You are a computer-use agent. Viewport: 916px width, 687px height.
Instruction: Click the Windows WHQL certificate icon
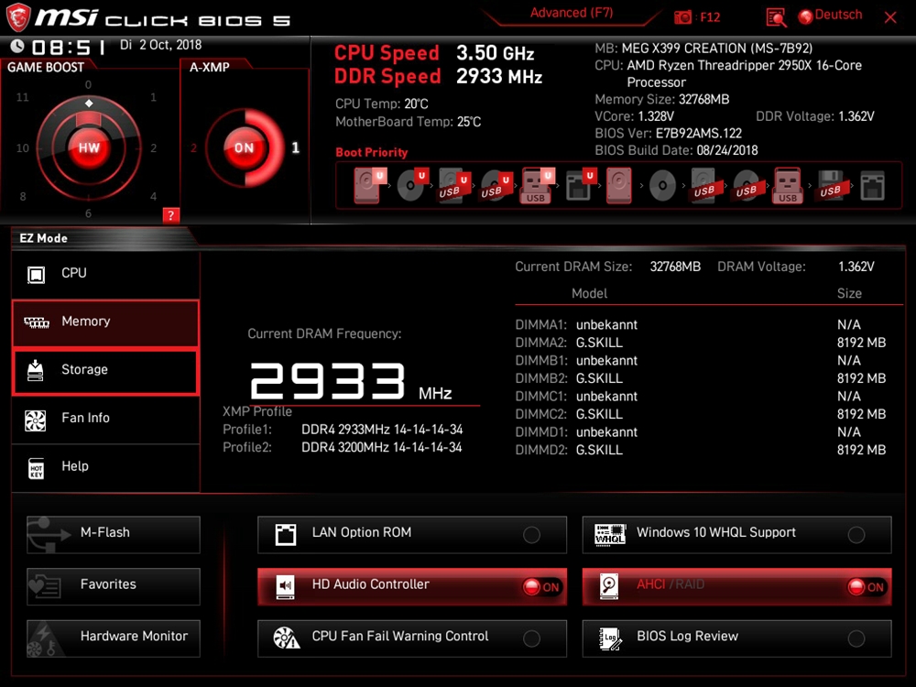610,534
